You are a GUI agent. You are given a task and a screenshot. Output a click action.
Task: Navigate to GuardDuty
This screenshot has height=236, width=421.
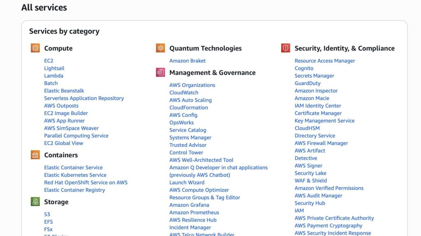click(x=308, y=83)
